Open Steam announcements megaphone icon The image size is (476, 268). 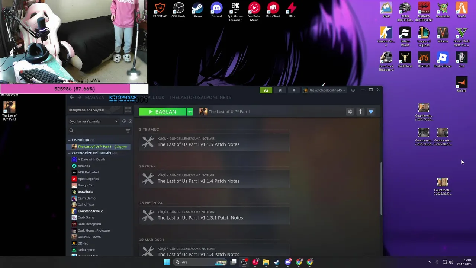(x=280, y=90)
